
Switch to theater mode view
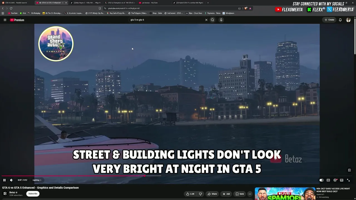click(342, 180)
